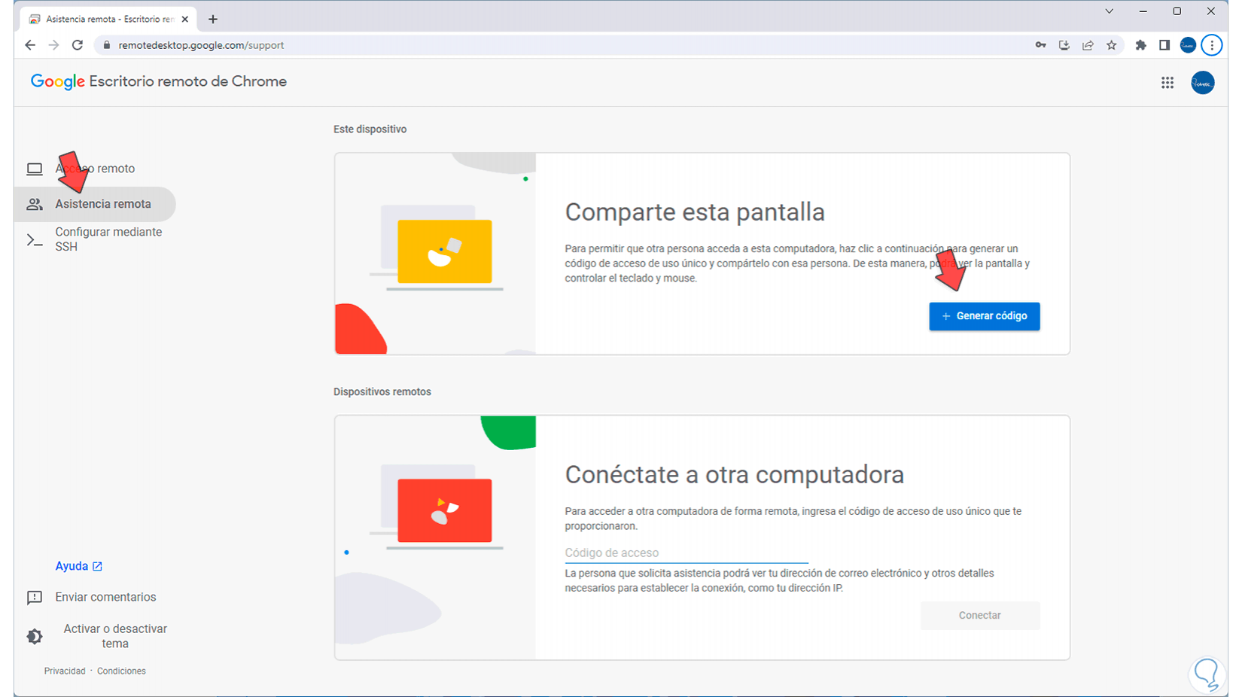
Task: Click the install app icon in address bar
Action: pos(1064,45)
